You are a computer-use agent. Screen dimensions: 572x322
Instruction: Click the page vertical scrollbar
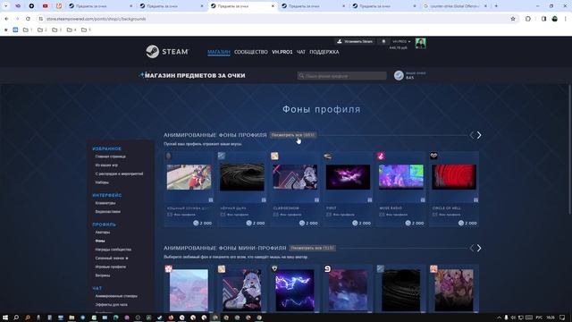coord(570,149)
